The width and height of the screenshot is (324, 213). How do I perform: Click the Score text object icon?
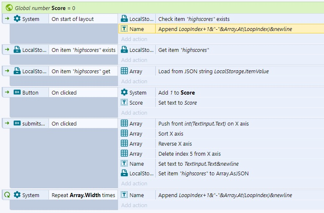[124, 103]
